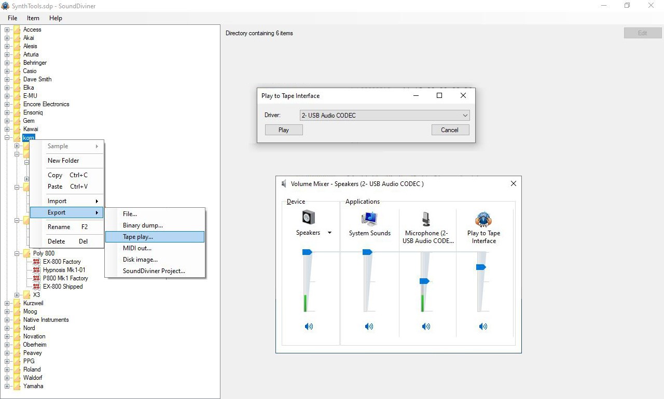Choose MIDI out... export option
Screen dimensions: 664x399
pos(155,248)
